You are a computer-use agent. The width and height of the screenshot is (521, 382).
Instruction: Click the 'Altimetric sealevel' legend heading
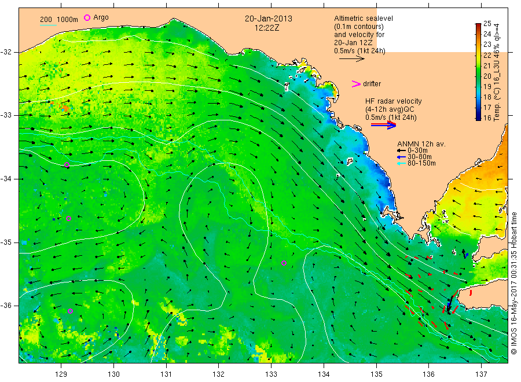pos(364,19)
